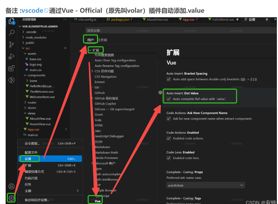Switch to HelloWorld.vue editor tab
The height and width of the screenshot is (204, 278).
(223, 19)
